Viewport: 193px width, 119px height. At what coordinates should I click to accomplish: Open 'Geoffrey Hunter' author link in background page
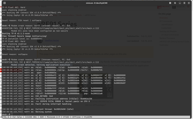(x=52, y=40)
